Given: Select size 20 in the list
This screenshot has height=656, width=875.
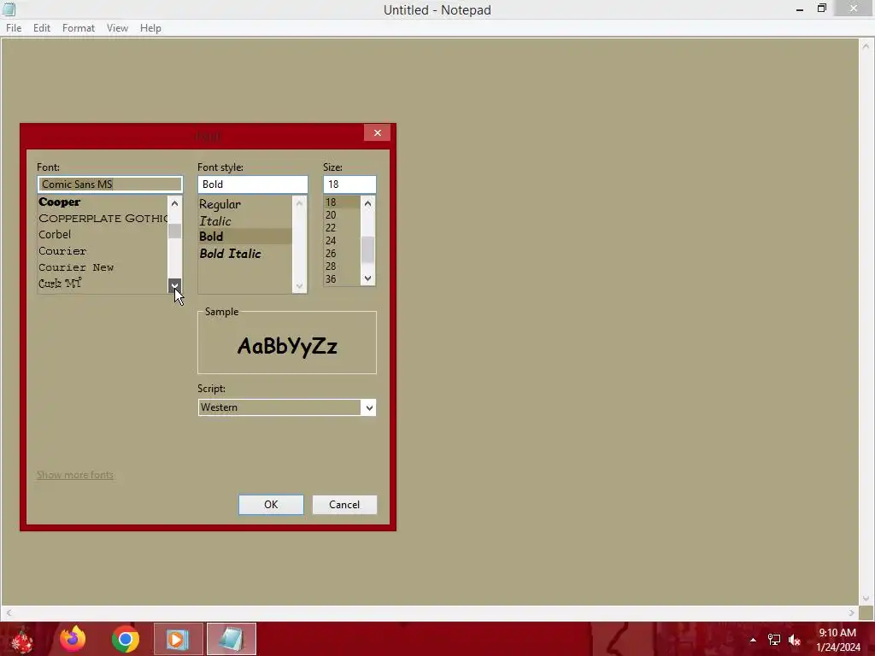Looking at the screenshot, I should pos(342,214).
